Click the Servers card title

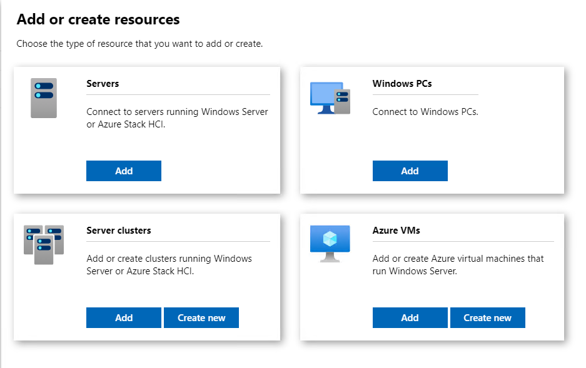tap(103, 83)
